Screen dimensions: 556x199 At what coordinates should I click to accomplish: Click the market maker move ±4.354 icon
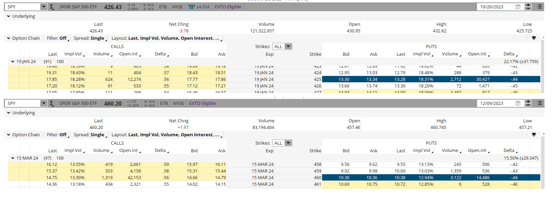[x=191, y=7]
